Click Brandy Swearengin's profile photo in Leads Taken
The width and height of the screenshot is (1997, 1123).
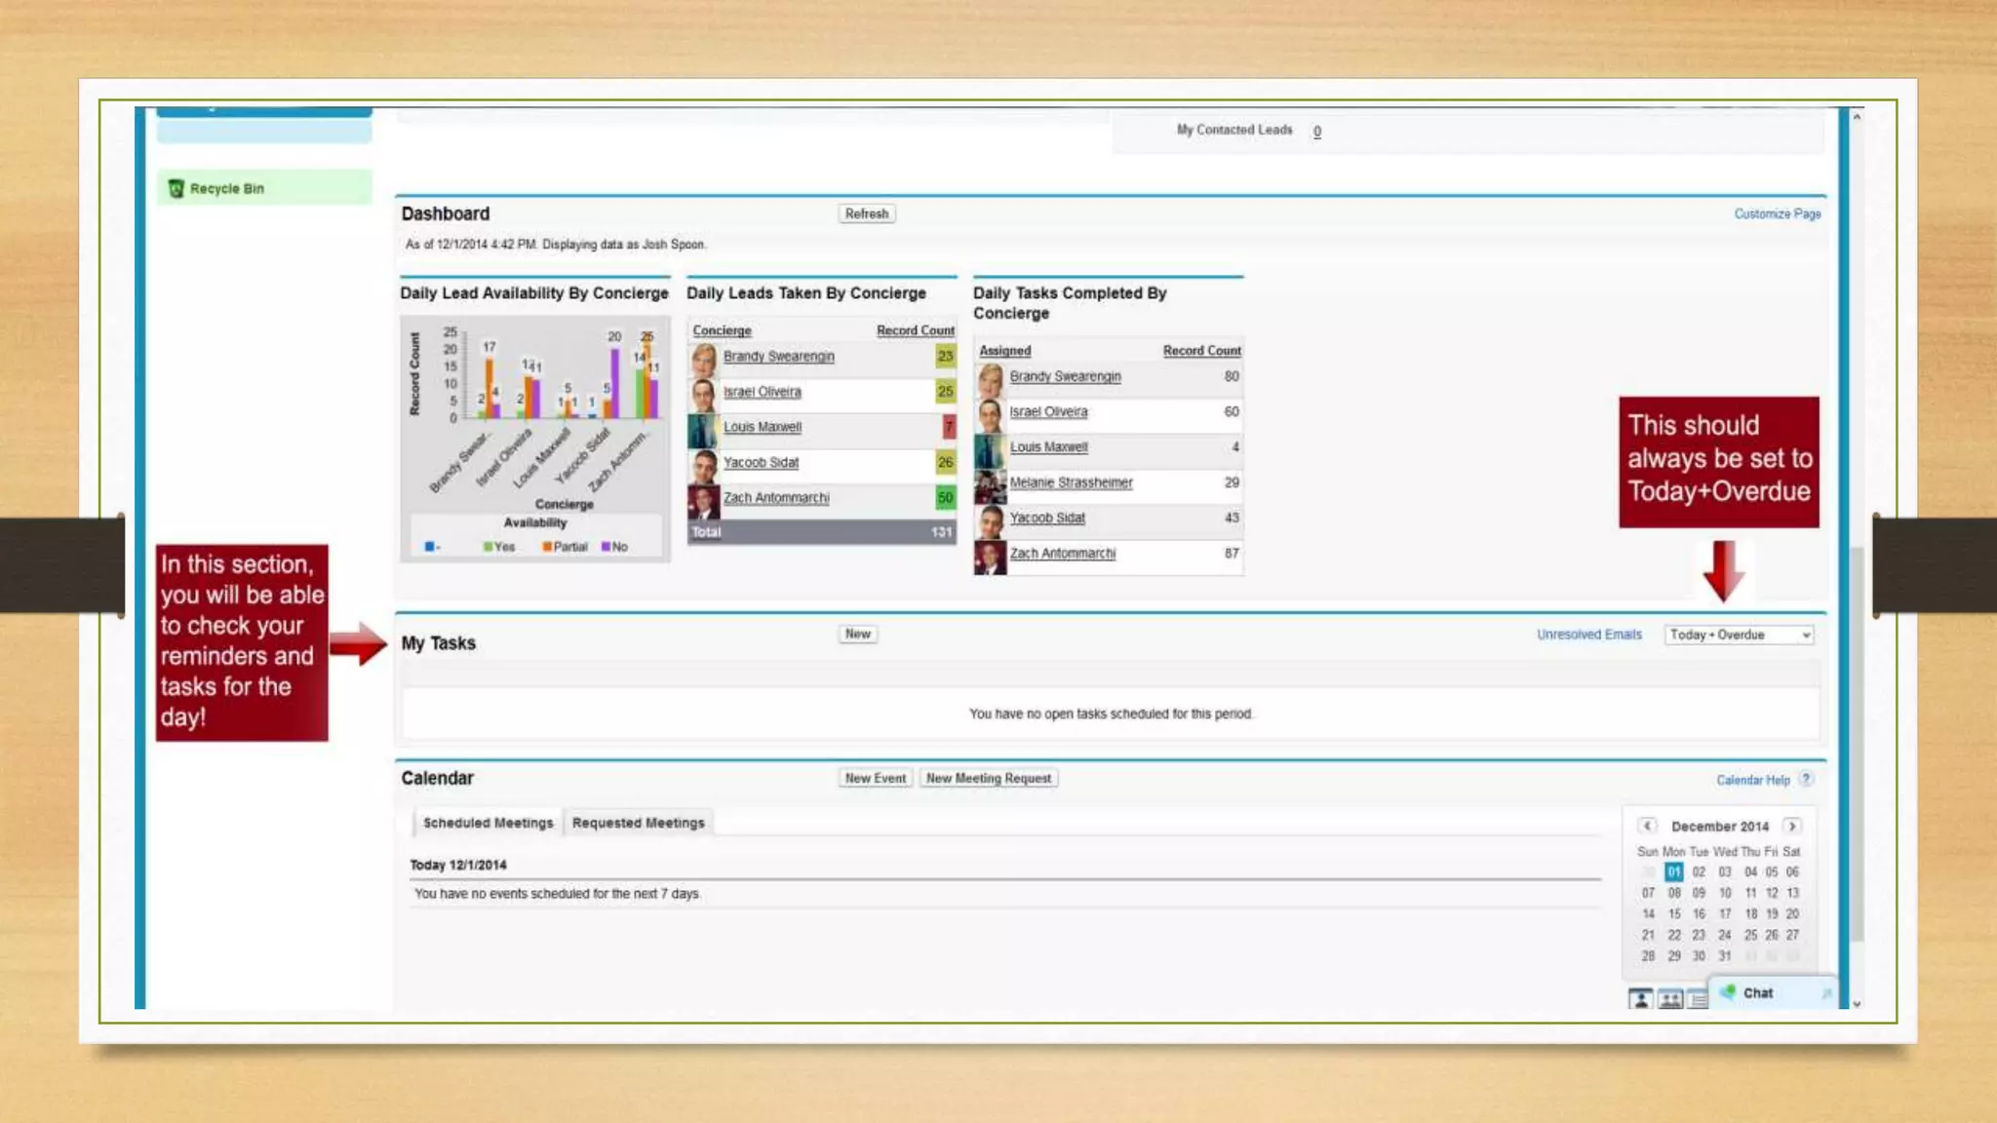tap(703, 358)
